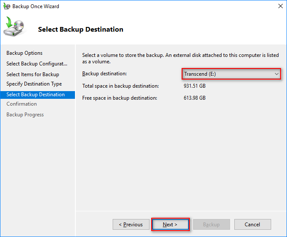
Task: Click the disabled Backup button
Action: [x=212, y=225]
